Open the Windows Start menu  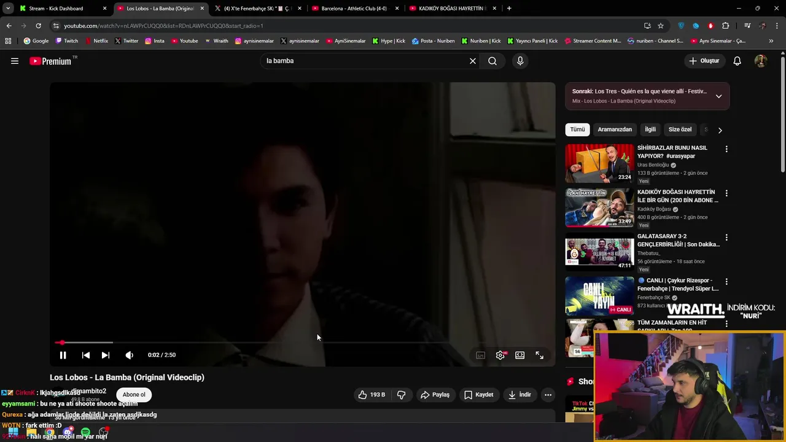coord(13,432)
